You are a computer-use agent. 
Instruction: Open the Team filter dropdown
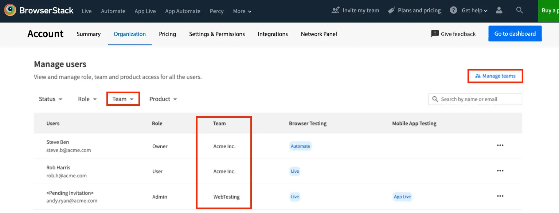[x=123, y=99]
